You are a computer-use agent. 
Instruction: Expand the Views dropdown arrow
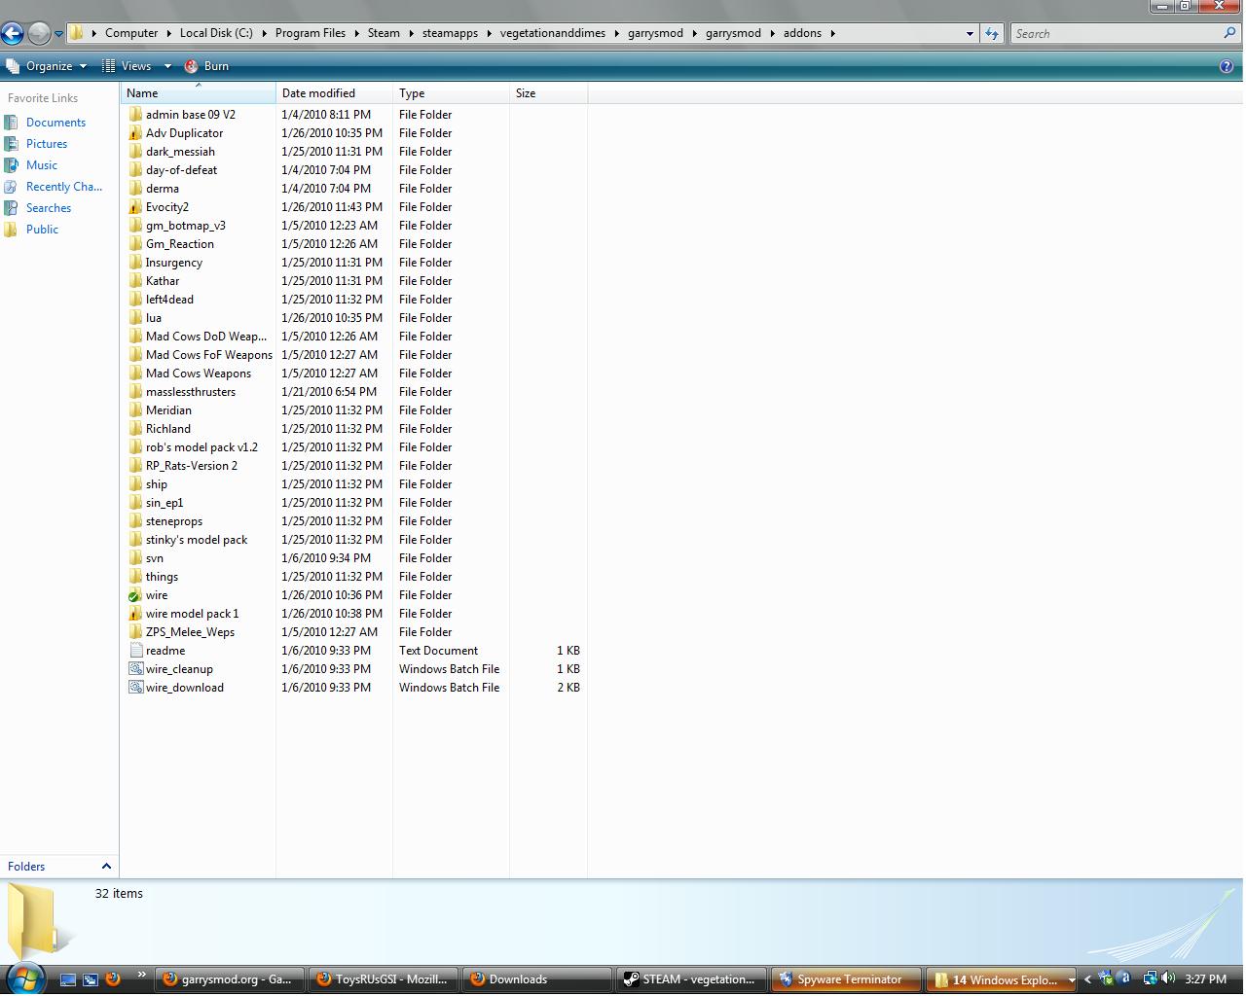point(166,66)
